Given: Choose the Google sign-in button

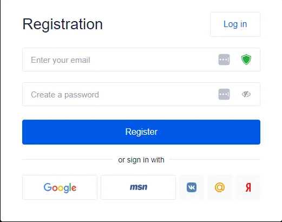Looking at the screenshot, I should coord(60,187).
